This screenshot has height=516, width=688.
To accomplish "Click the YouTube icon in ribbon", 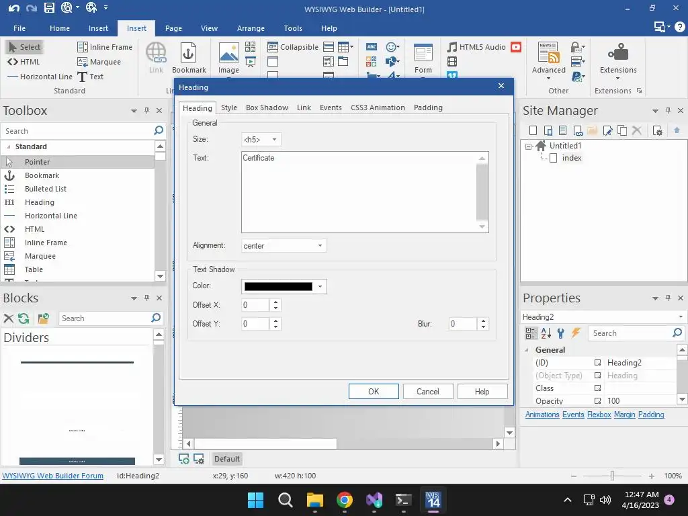I will click(516, 47).
